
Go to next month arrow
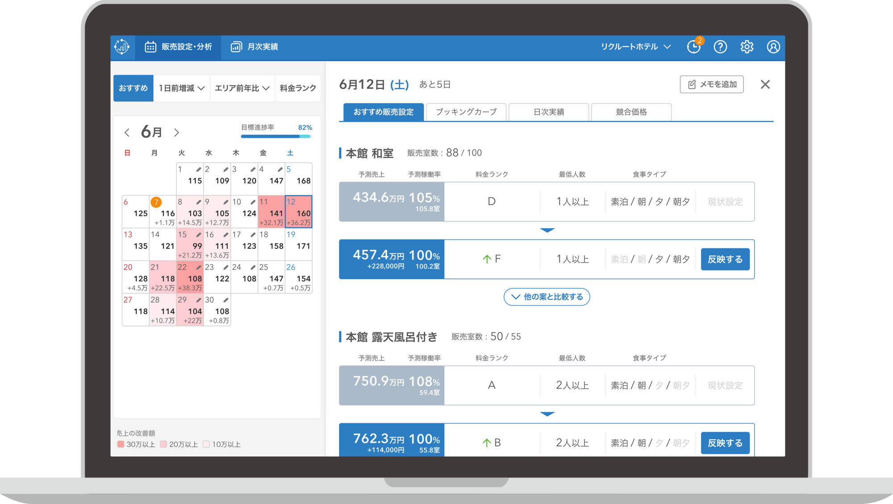pos(176,132)
